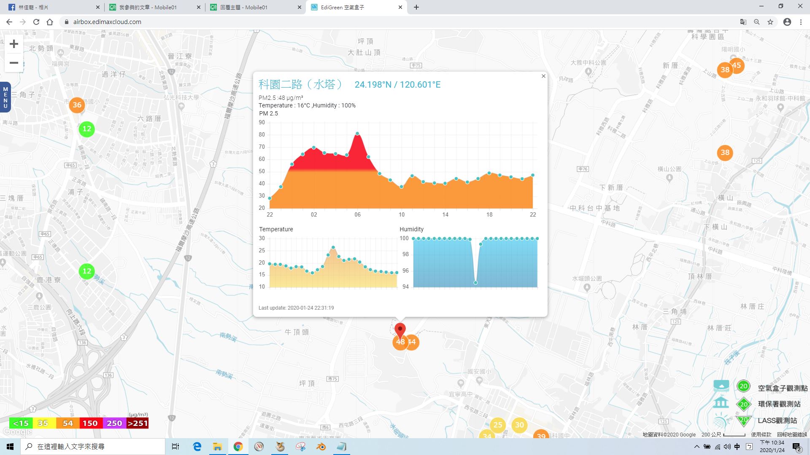
Task: Open Blender from the taskbar
Action: [321, 447]
